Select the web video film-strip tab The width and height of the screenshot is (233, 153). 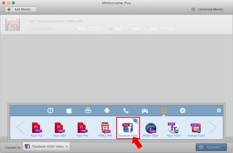click(164, 110)
